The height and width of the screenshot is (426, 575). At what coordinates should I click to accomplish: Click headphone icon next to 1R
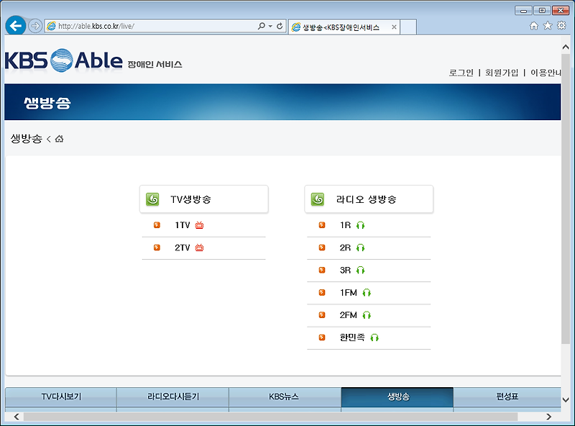point(361,225)
